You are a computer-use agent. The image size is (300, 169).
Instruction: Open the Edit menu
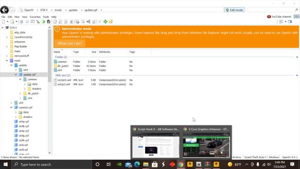point(10,17)
